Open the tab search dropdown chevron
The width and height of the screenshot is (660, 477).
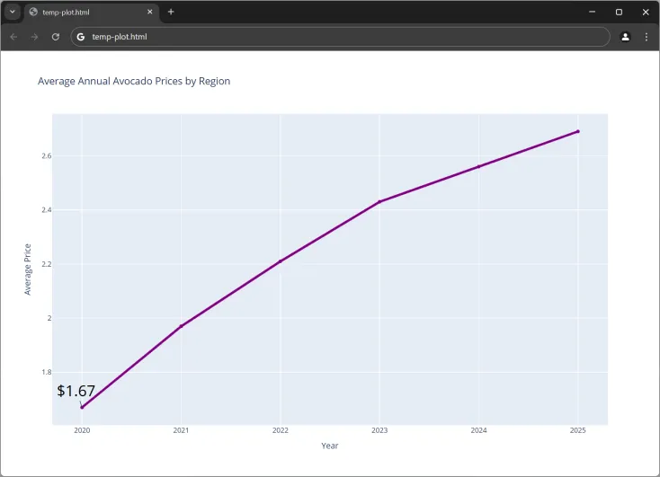[x=13, y=12]
